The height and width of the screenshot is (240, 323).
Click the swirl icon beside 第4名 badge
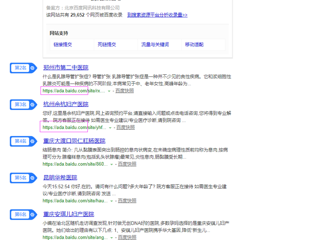click(x=33, y=141)
